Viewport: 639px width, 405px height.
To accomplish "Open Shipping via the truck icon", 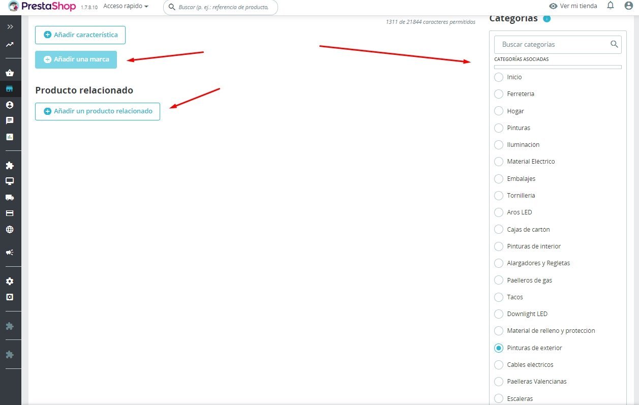I will point(10,197).
